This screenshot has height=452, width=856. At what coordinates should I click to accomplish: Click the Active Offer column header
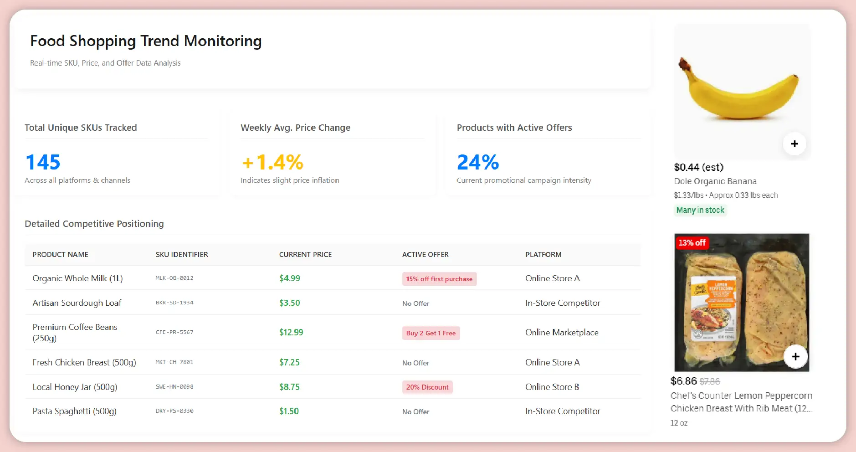(x=425, y=255)
